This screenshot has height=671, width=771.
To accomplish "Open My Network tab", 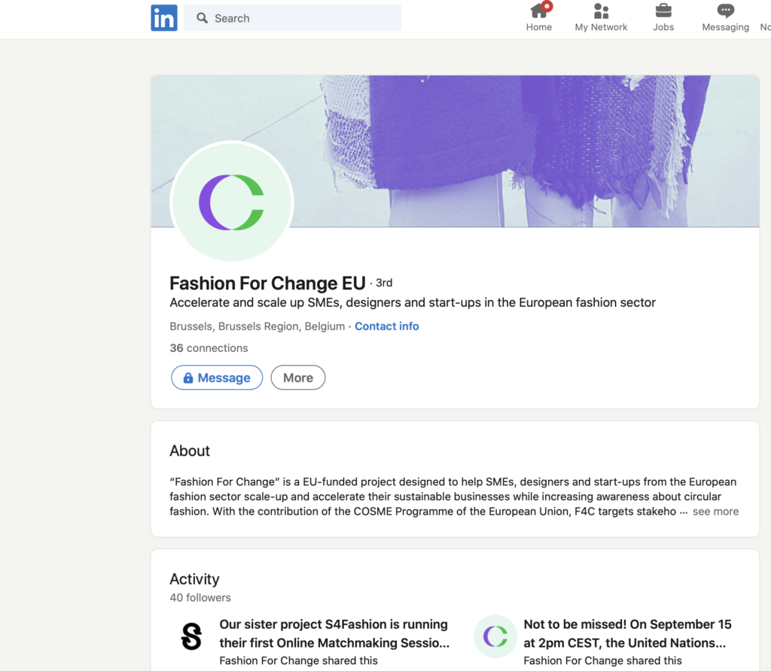I will pyautogui.click(x=601, y=18).
